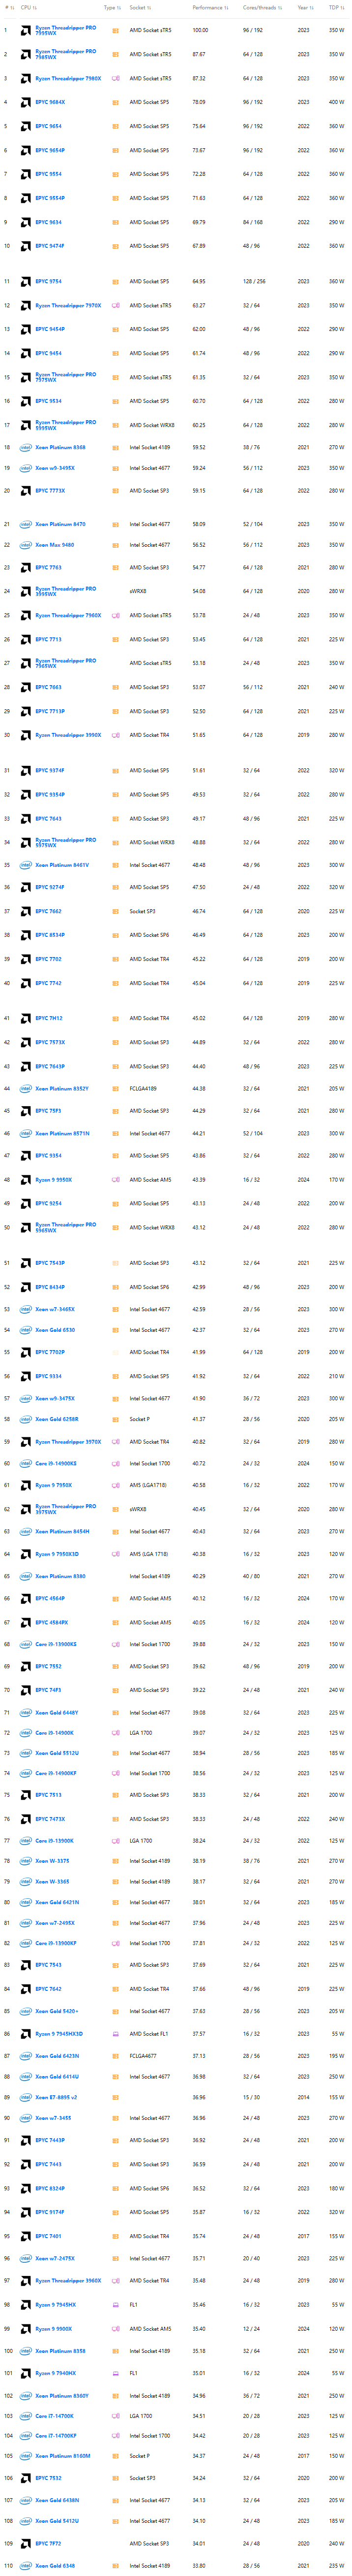This screenshot has height=2576, width=352.
Task: Click sort arrows on Performance column header
Action: click(226, 8)
